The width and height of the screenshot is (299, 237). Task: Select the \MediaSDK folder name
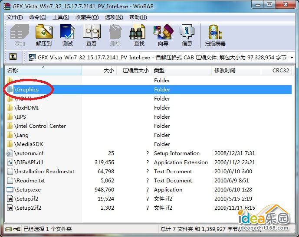(x=29, y=144)
